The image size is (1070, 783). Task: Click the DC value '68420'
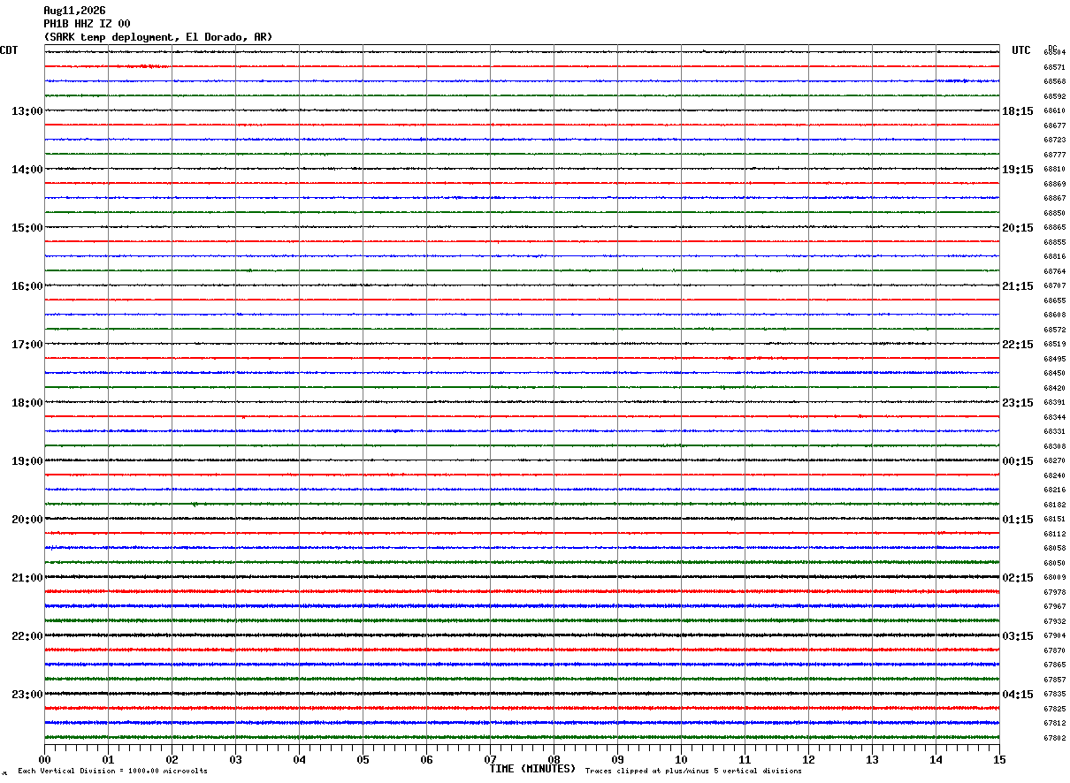(x=1055, y=388)
